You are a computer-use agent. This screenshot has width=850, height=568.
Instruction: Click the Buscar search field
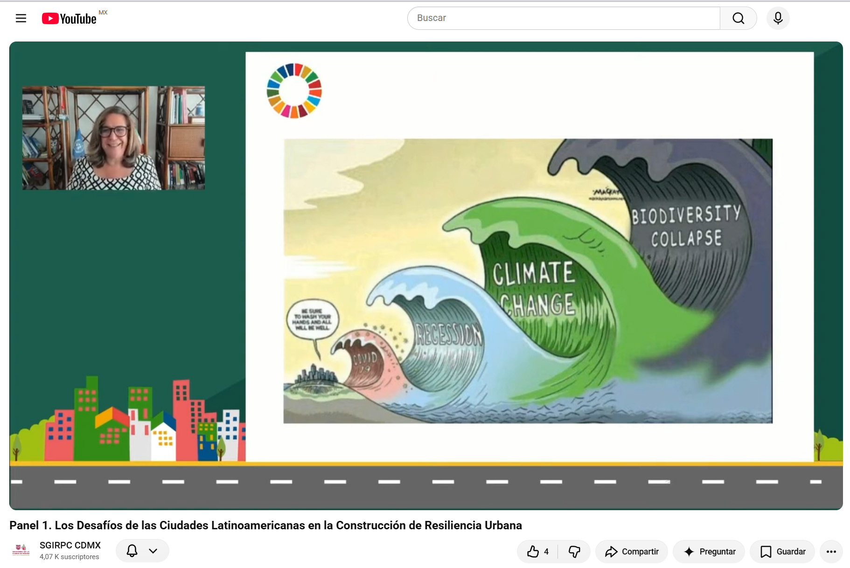click(564, 18)
